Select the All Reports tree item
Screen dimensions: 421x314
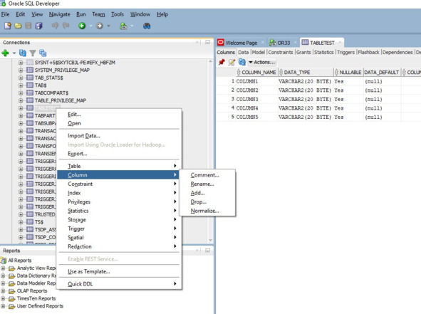point(20,261)
